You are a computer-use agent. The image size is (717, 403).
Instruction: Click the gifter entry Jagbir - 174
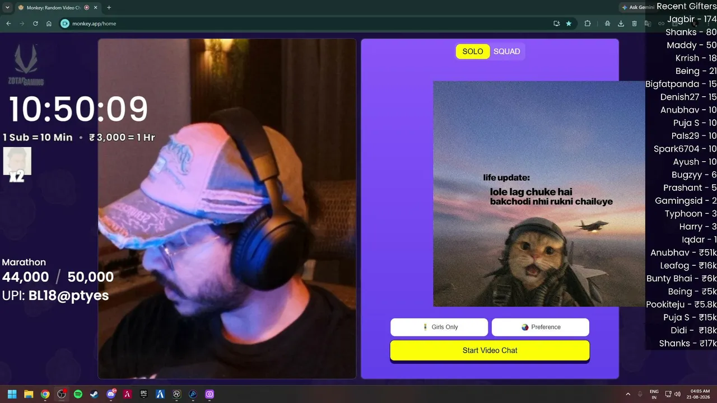[692, 19]
